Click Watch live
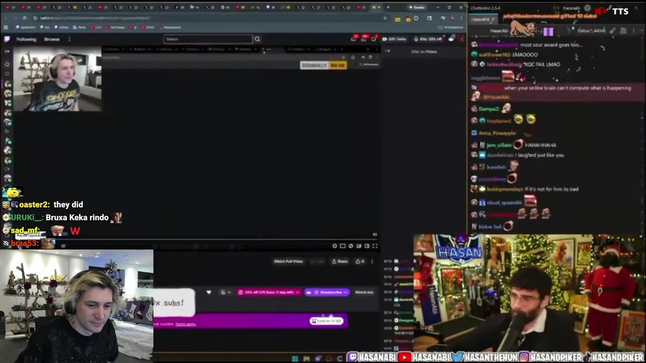The image size is (646, 363). click(364, 292)
